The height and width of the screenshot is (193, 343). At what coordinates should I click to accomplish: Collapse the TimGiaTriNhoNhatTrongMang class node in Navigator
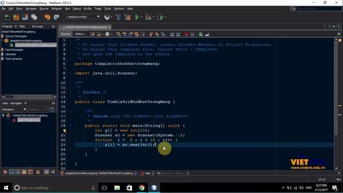coord(3,115)
